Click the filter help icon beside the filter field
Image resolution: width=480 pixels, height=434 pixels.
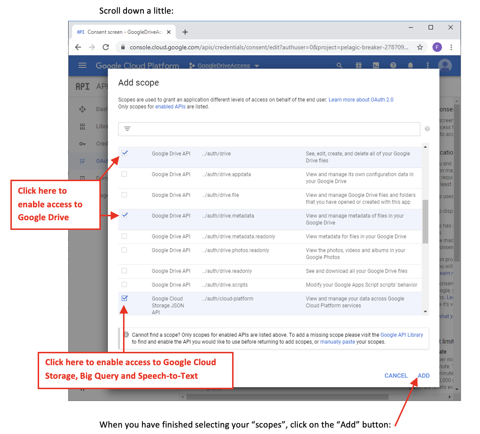pos(427,129)
